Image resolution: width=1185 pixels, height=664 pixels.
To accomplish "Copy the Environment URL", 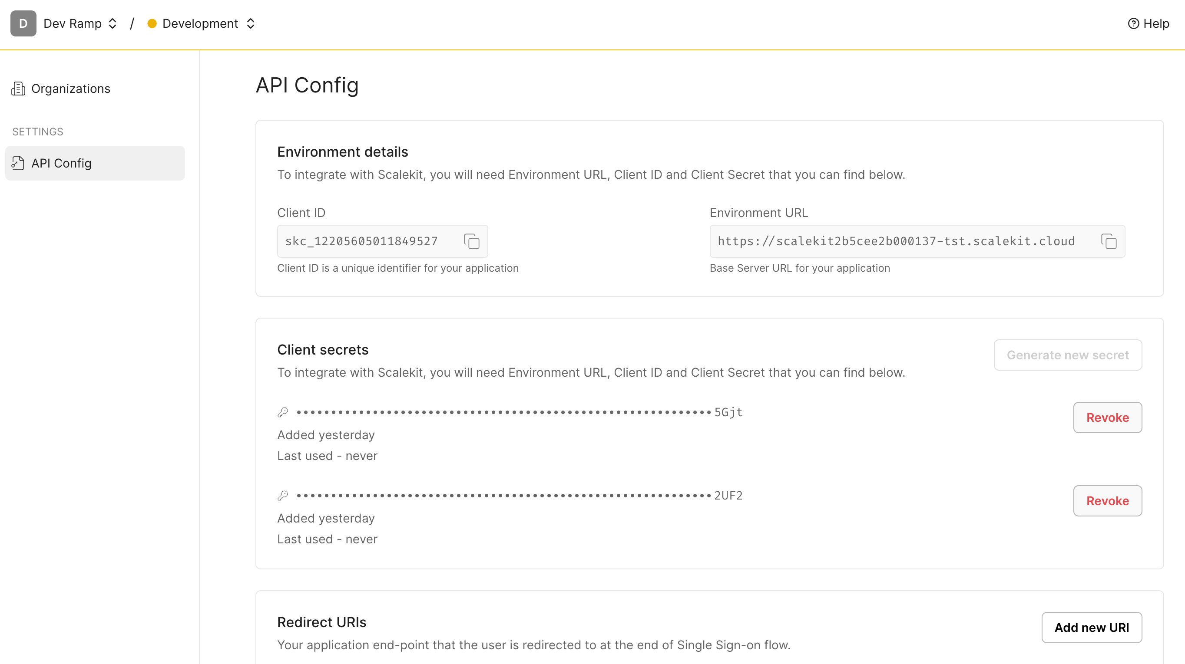I will click(1109, 241).
